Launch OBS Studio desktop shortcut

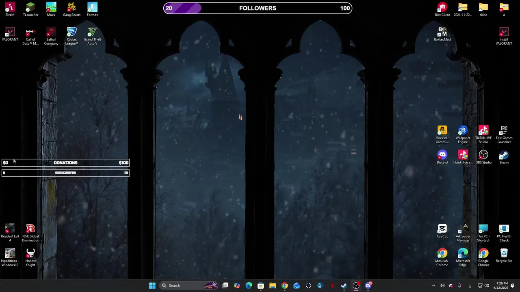click(483, 157)
